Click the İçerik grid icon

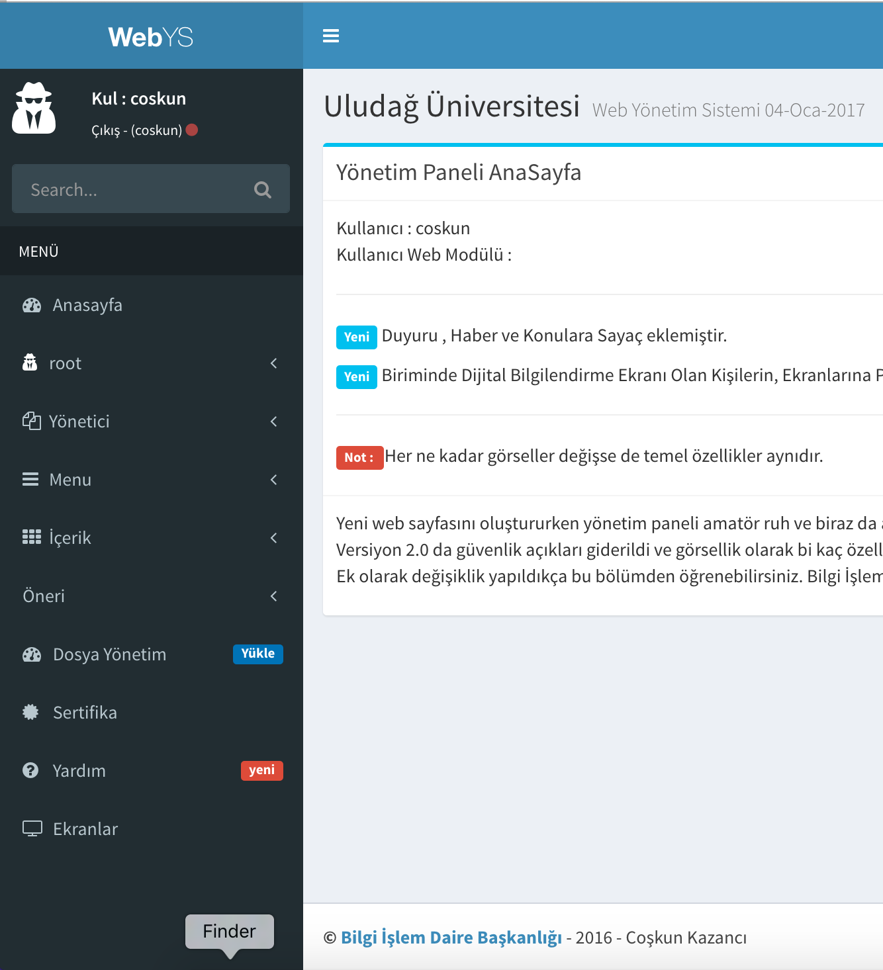coord(32,537)
